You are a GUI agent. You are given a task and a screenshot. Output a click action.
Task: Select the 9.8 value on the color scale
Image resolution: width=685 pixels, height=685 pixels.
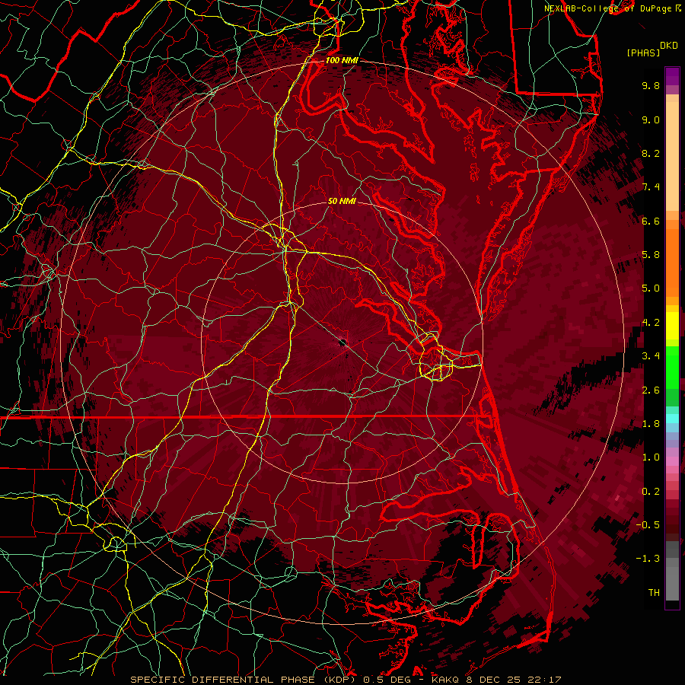point(651,85)
